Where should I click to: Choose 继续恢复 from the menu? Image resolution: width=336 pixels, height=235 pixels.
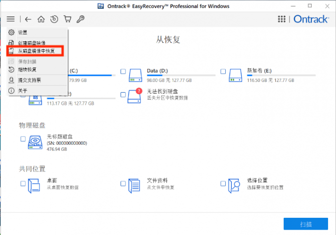37,69
